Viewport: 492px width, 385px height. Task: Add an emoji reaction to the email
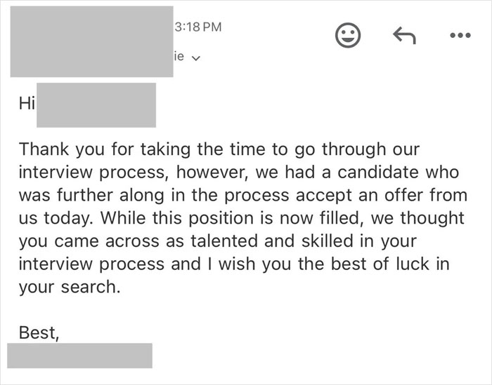[347, 36]
